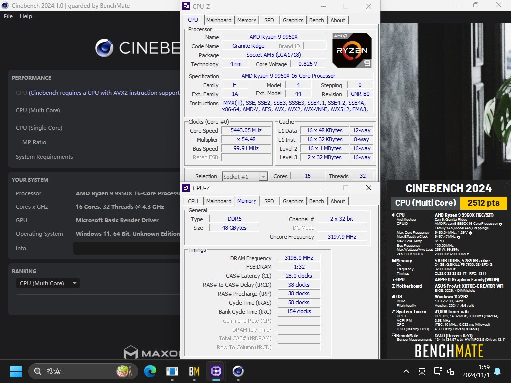Switch the input language indicator 英

click(x=422, y=371)
